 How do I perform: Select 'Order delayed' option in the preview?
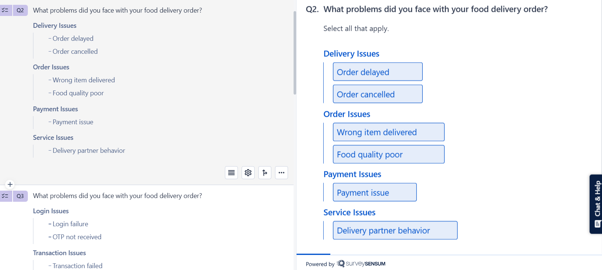[377, 72]
